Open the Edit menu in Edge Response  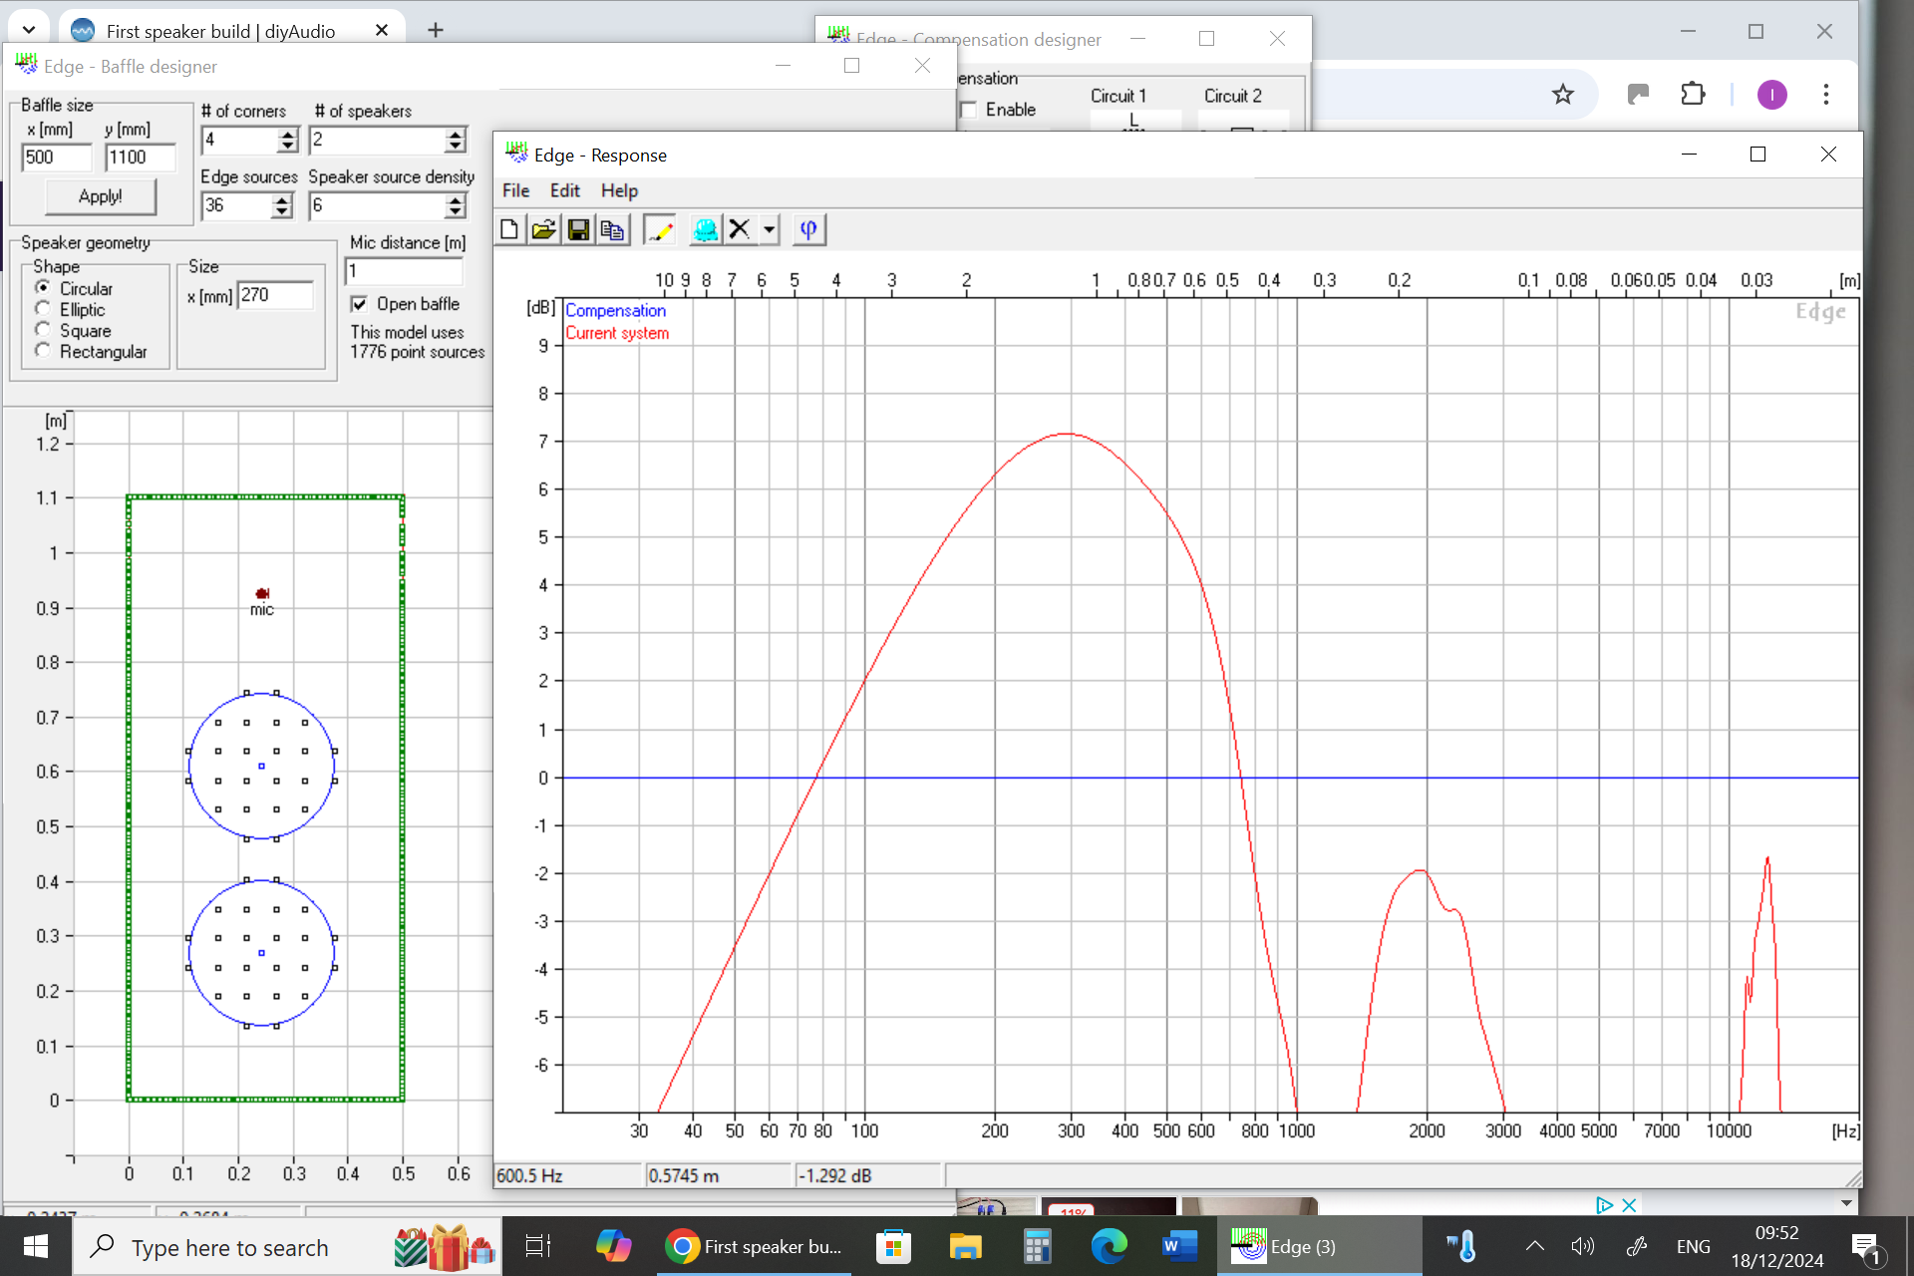pyautogui.click(x=564, y=190)
